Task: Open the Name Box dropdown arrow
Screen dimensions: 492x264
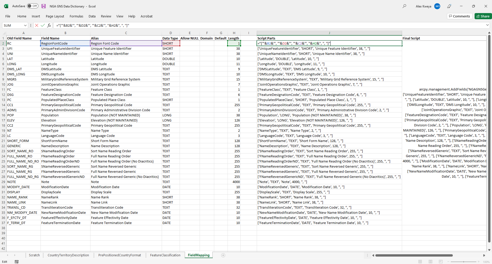Action: coord(25,25)
